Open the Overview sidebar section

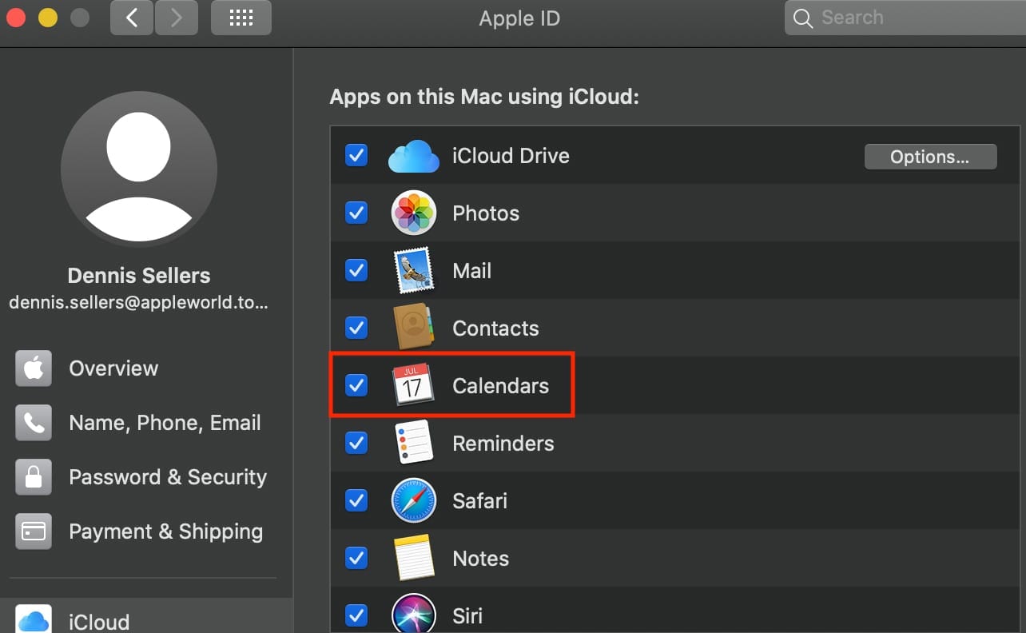click(x=113, y=368)
